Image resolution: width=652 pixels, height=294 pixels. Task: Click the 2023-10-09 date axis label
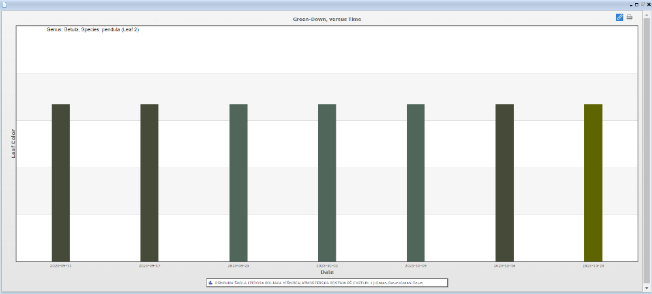click(x=415, y=266)
